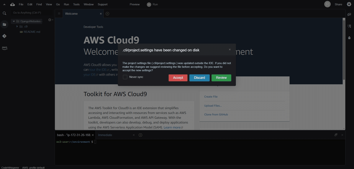
Task: Collapse the DjangoWebsites root folder
Action: 14,21
